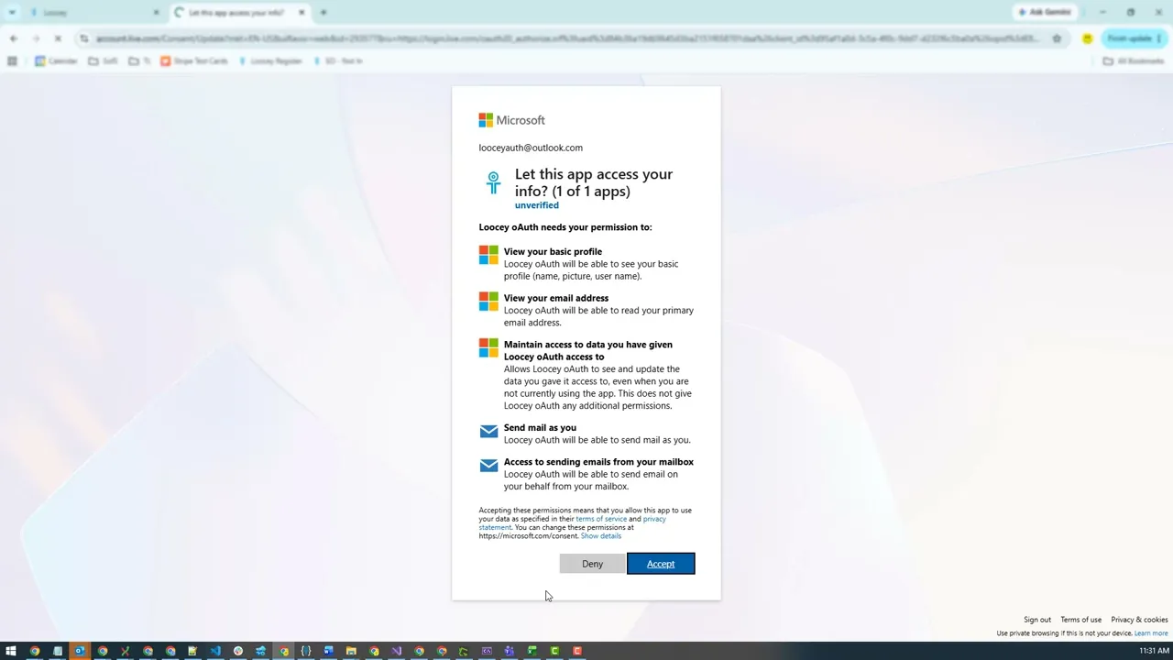Go back to previous page
This screenshot has height=660, width=1173.
click(x=14, y=38)
